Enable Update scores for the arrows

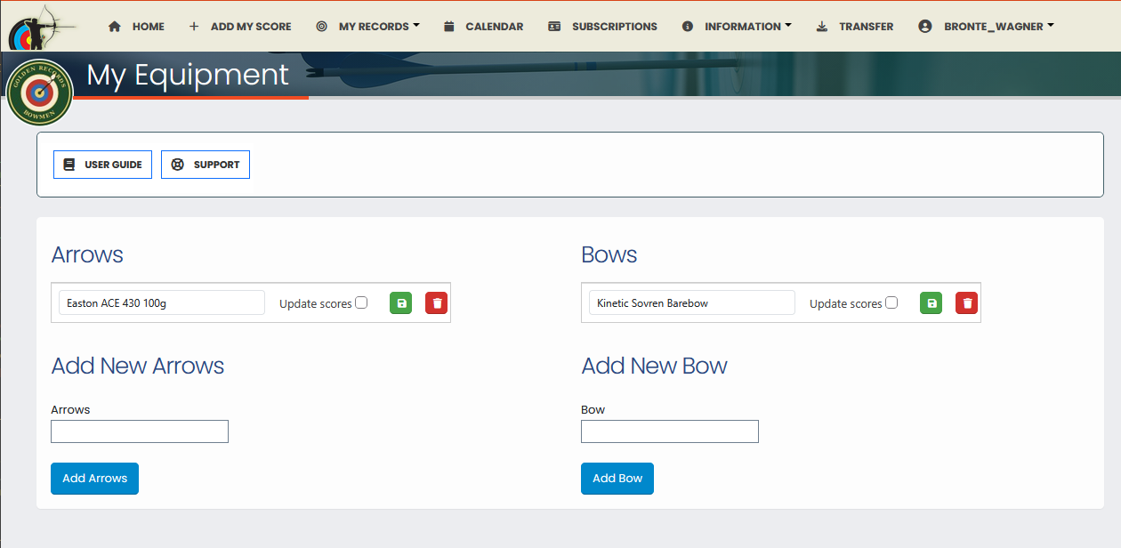click(x=361, y=302)
